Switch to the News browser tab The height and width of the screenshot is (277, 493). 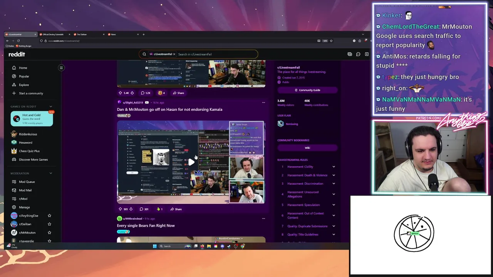(122, 34)
